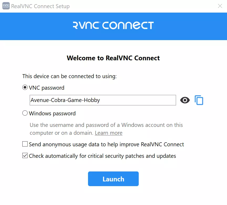The width and height of the screenshot is (227, 205).
Task: Click the Welcome to RealVNC Connect heading
Action: (113, 58)
